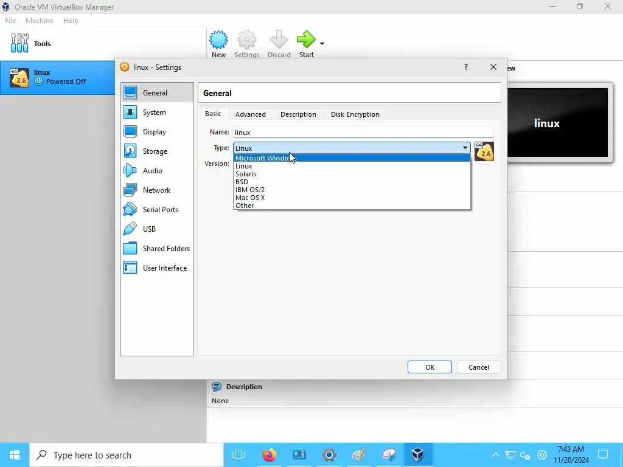
Task: Open the notification center icon
Action: (x=603, y=455)
